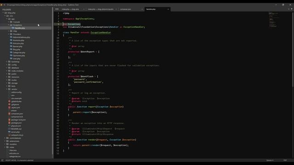
Task: Go to next tab with right arrow
Action: point(58,9)
